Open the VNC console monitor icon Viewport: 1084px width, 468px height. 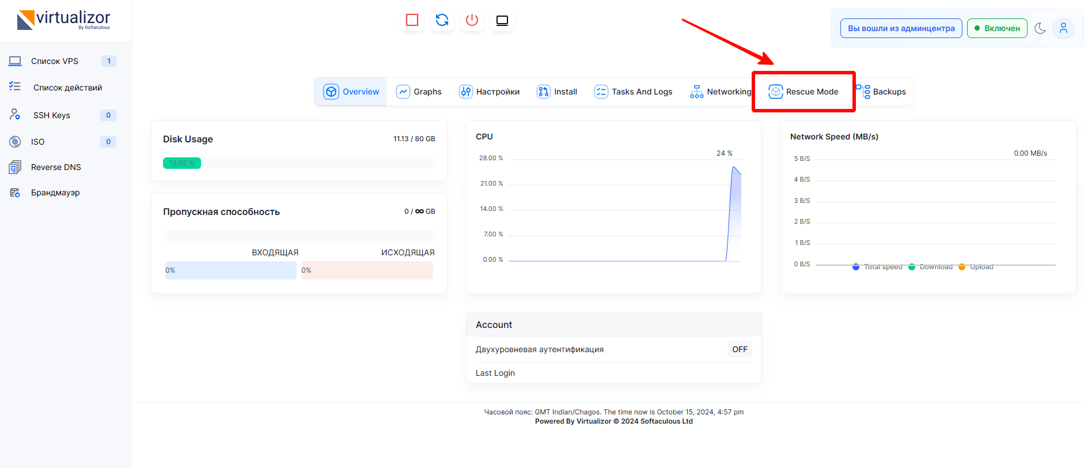click(502, 20)
